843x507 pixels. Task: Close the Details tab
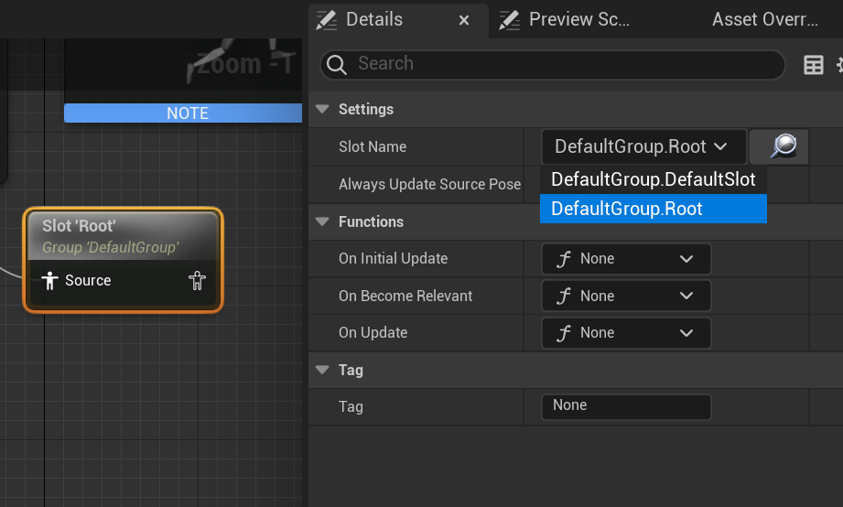tap(464, 19)
